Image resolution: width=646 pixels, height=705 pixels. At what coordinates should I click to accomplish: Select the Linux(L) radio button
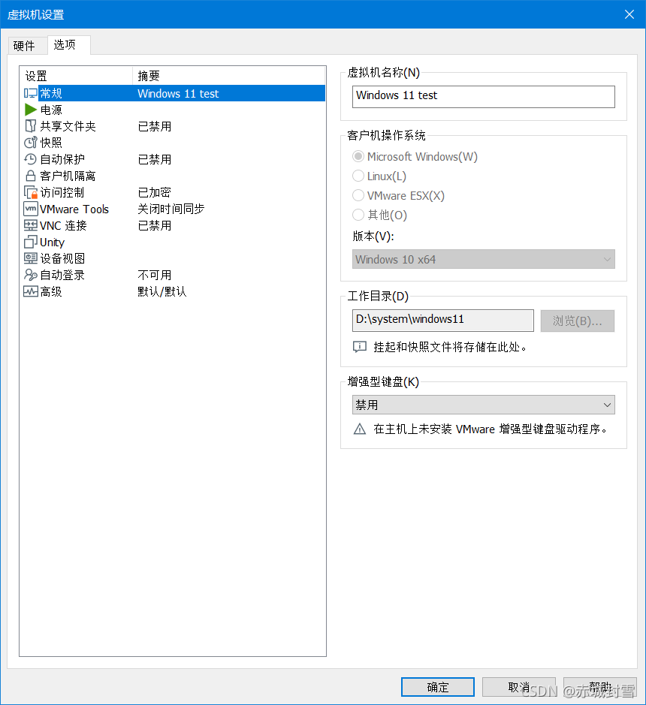(358, 176)
